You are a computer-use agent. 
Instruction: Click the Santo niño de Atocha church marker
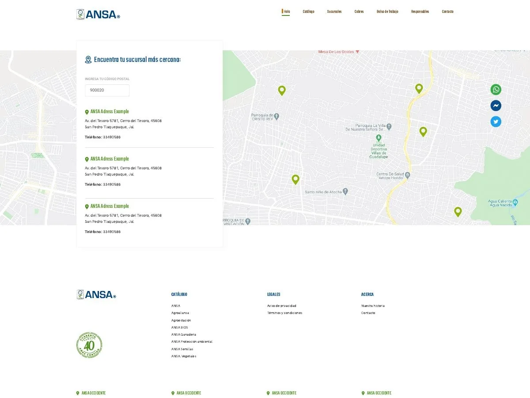[345, 191]
